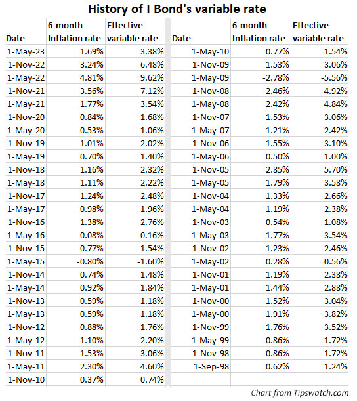Screen dimensions: 357x401
Task: Select the left 6-month Inflation rate header
Action: tap(74, 32)
